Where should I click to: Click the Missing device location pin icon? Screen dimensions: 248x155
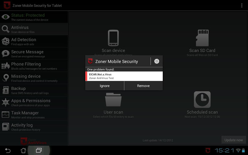(x=6, y=78)
